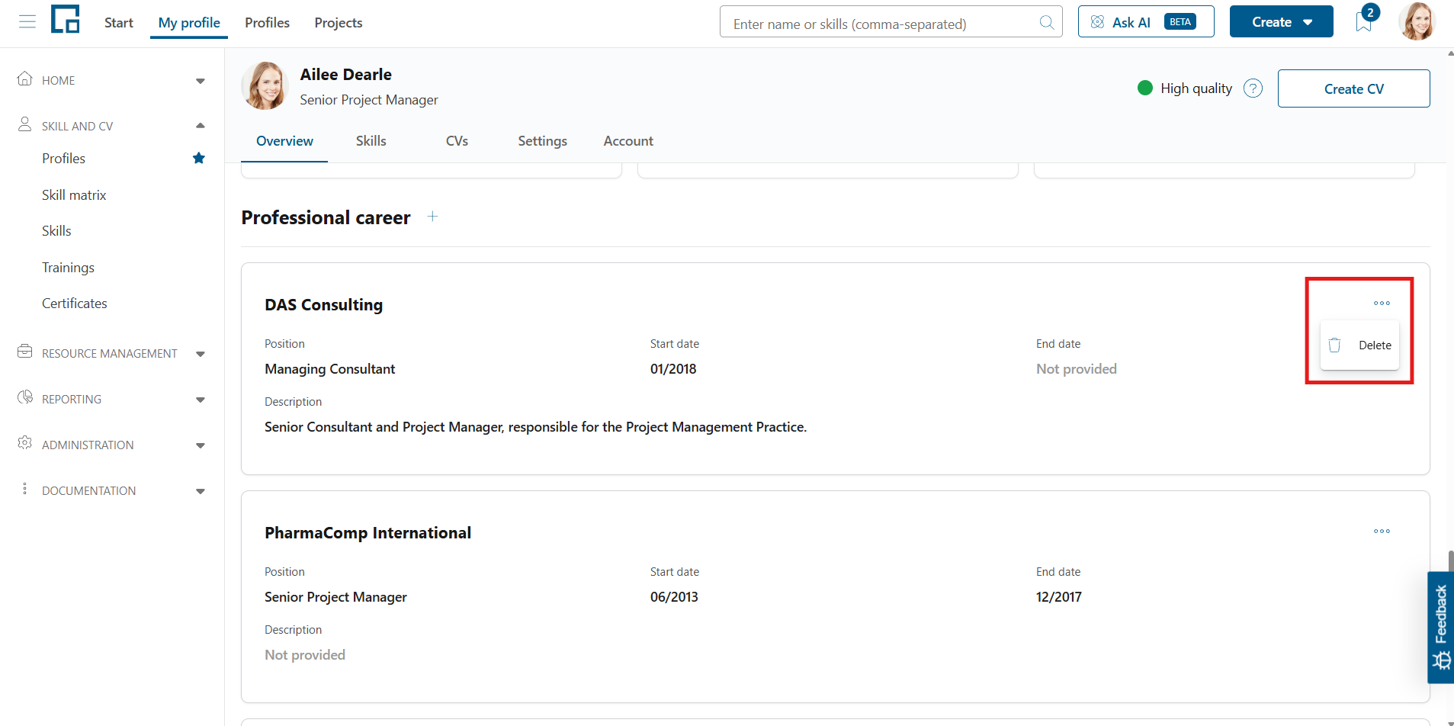Click the Documentation dots icon
Screen dimensions: 1454x726
[x=25, y=489]
